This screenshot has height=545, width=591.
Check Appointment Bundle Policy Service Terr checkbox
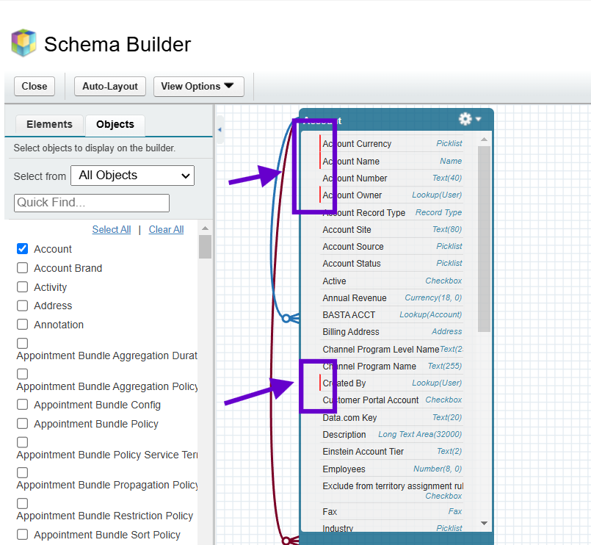click(x=22, y=442)
